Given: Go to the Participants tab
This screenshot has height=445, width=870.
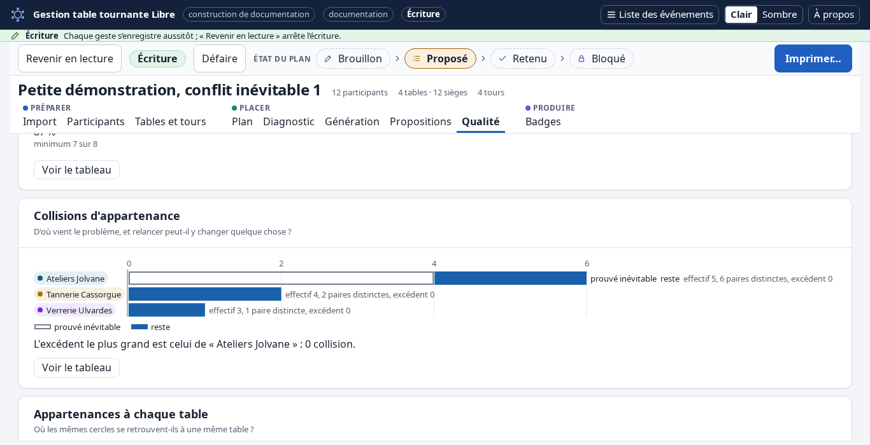Looking at the screenshot, I should pyautogui.click(x=96, y=121).
